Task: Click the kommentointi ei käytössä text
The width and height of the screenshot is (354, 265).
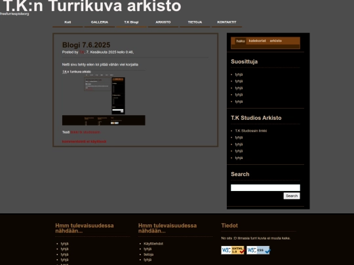Action: [84, 141]
